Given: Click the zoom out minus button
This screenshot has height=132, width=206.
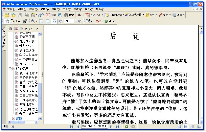Looking at the screenshot, I should click(x=60, y=21).
